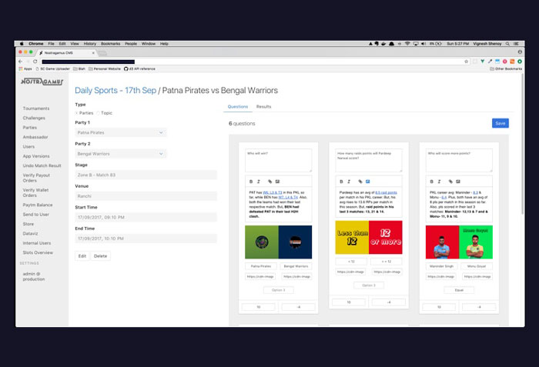Click highlighted image icon in second question editor
539x367 pixels.
[368, 182]
